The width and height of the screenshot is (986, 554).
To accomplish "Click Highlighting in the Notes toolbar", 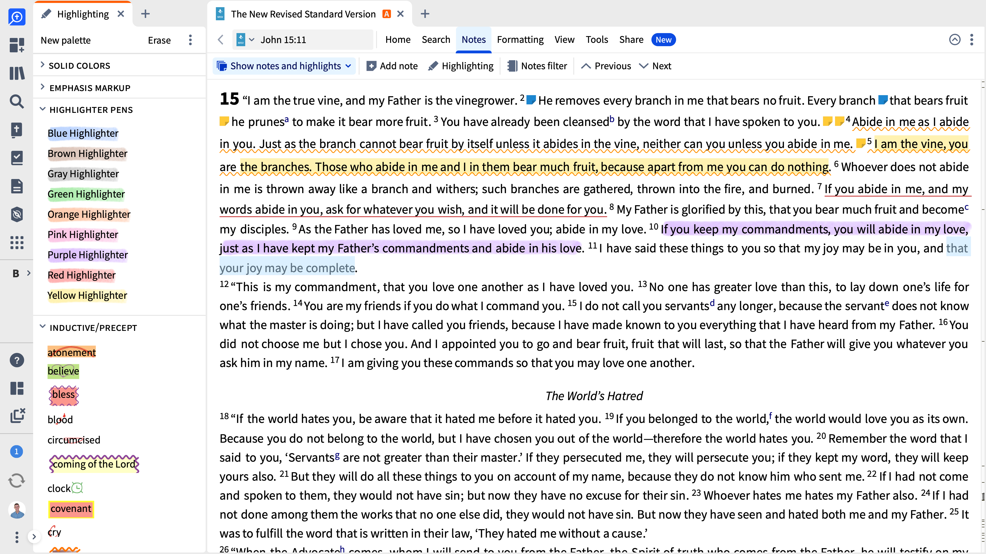I will pyautogui.click(x=461, y=66).
